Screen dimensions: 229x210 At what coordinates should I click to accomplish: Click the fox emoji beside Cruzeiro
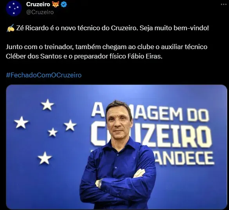(56, 4)
